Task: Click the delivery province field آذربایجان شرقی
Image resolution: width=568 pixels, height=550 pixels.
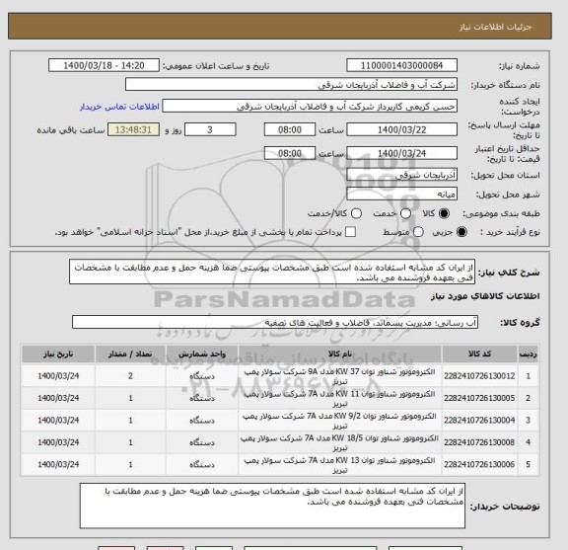Action: (x=401, y=175)
